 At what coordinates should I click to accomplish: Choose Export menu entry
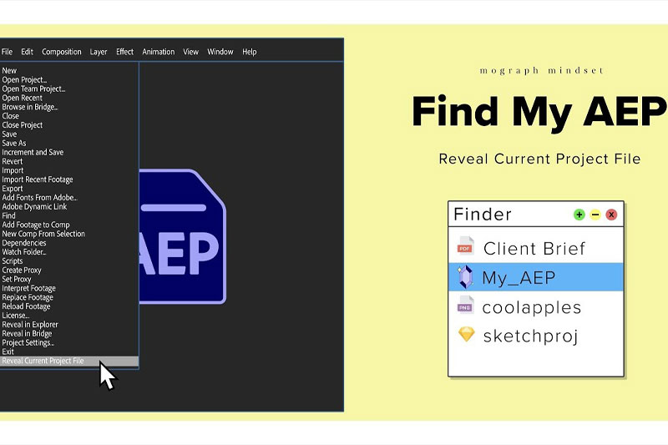[x=13, y=189]
